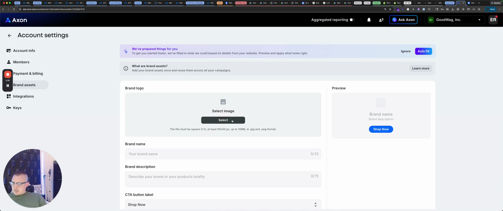Pause the screen recording
503x211 pixels.
[8, 86]
